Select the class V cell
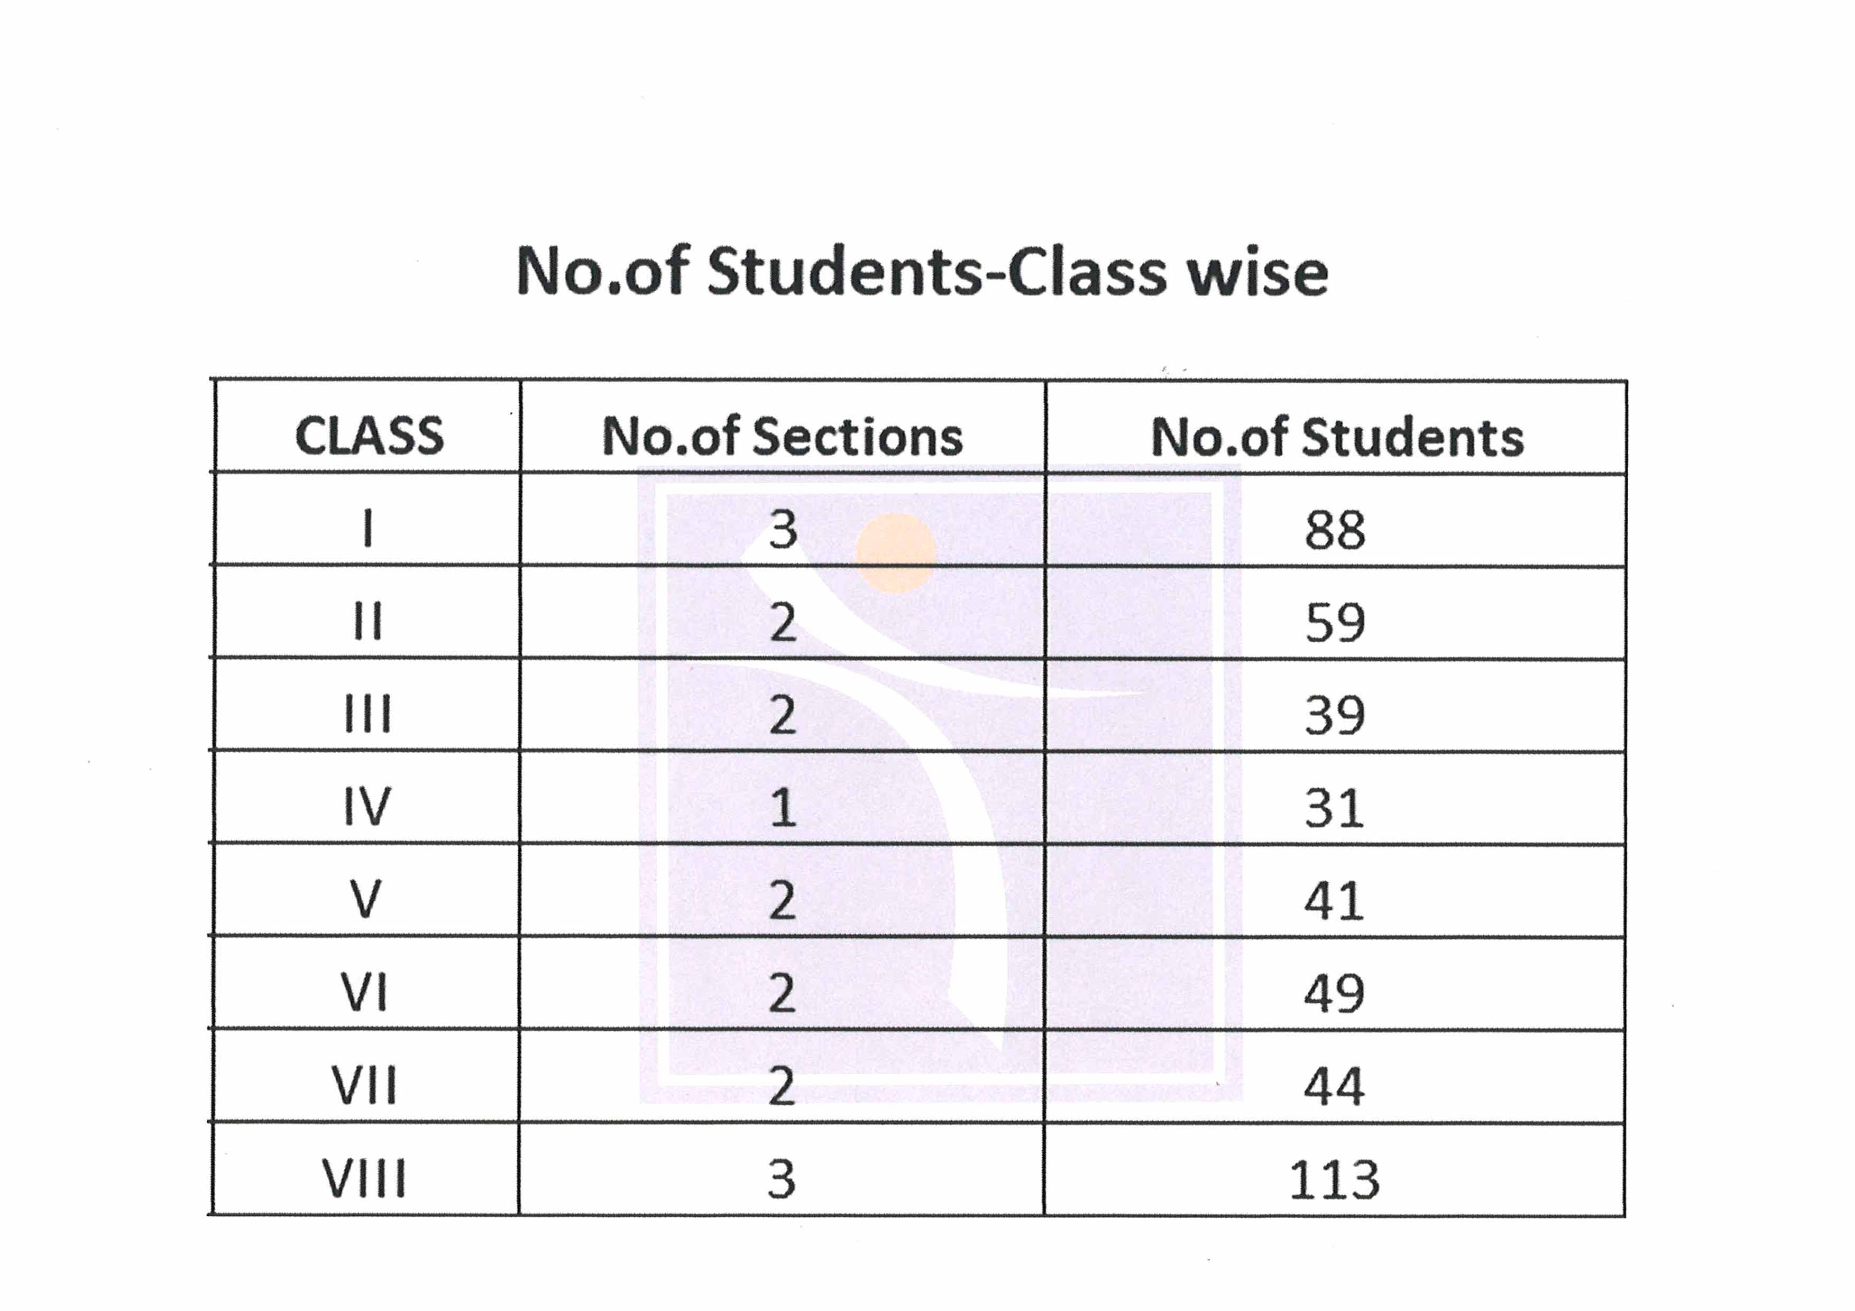 [x=366, y=900]
